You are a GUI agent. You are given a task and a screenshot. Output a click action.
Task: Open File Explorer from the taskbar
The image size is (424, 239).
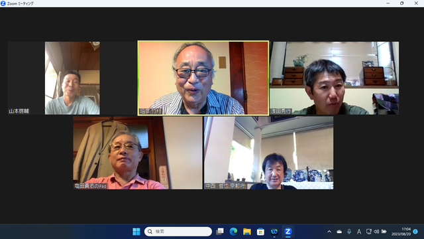247,232
